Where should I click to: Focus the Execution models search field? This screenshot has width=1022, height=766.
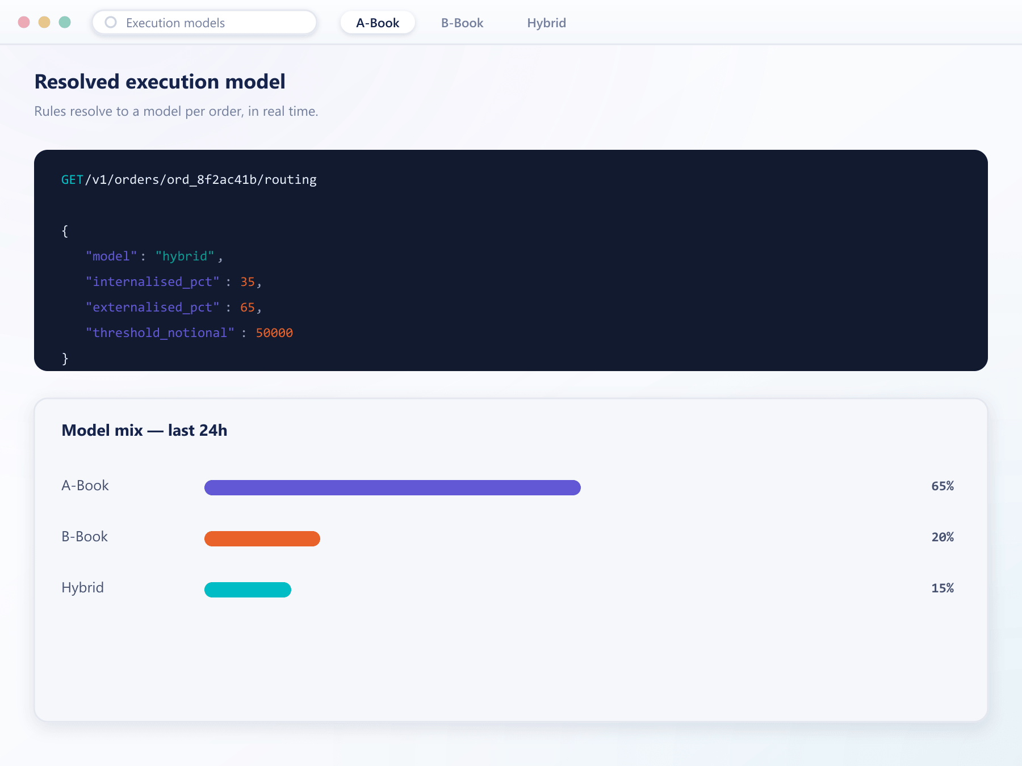pos(204,23)
